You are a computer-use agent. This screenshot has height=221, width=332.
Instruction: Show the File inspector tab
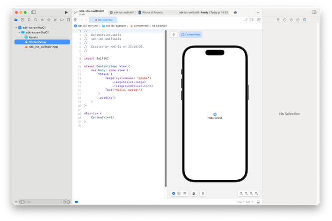[x=278, y=20]
